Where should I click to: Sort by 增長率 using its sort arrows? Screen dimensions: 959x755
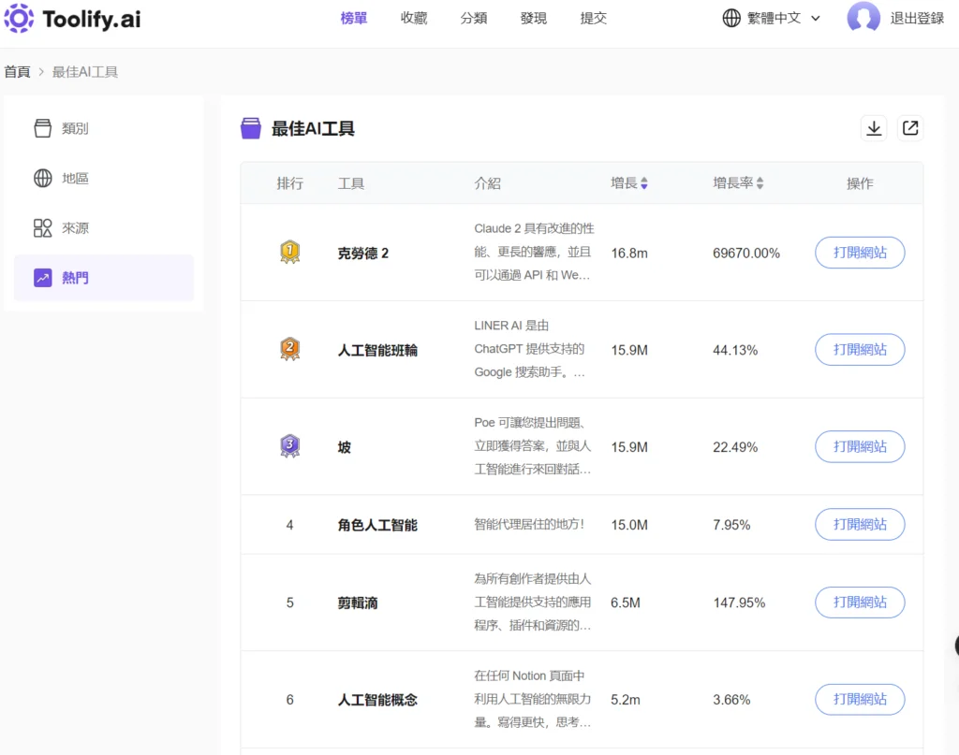click(x=760, y=183)
